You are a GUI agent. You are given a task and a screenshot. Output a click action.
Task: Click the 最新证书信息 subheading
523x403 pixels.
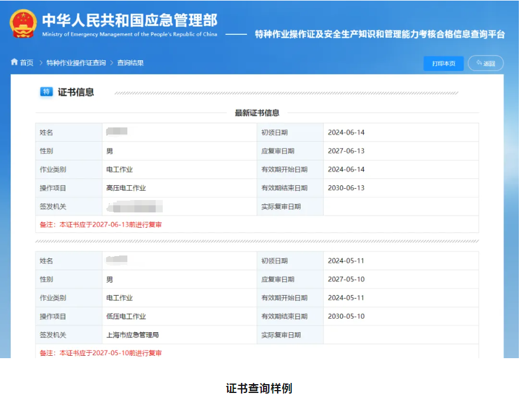tap(257, 113)
